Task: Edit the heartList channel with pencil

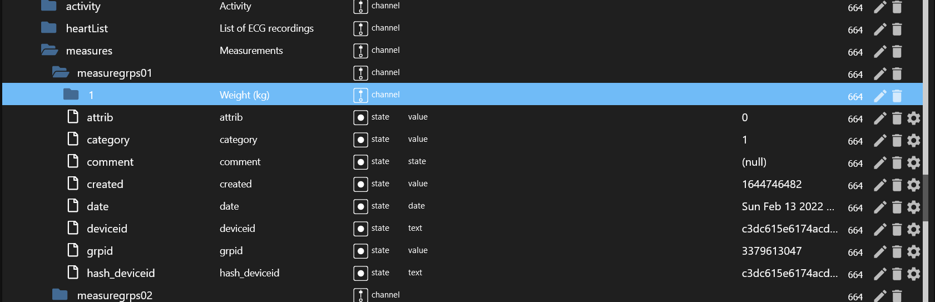Action: coord(880,29)
